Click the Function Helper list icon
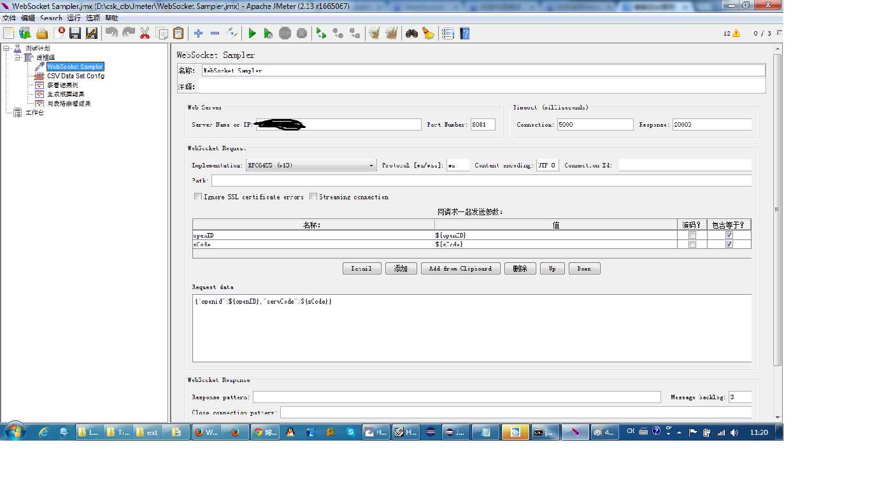Screen dimensions: 870x489 (x=448, y=33)
